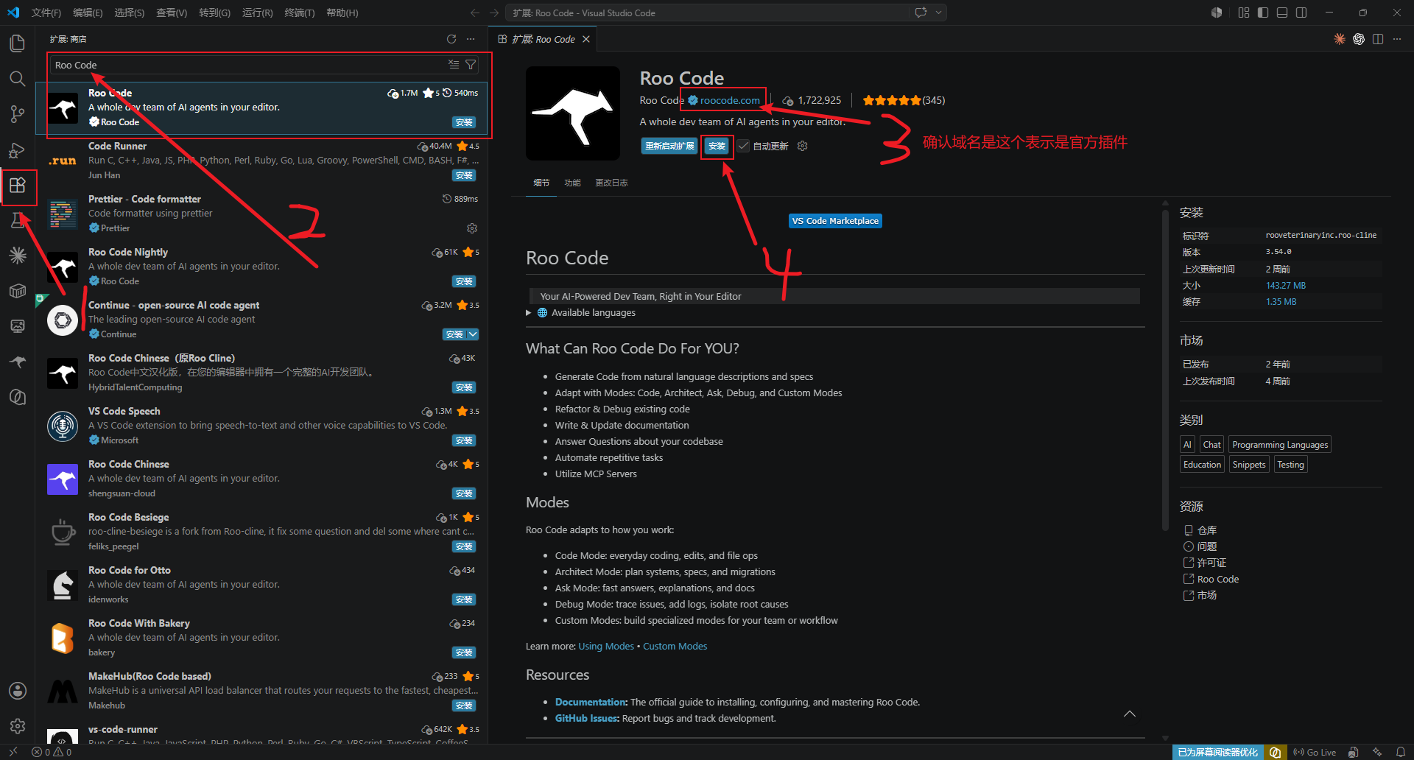Open the 仓库 resource link

click(1206, 530)
